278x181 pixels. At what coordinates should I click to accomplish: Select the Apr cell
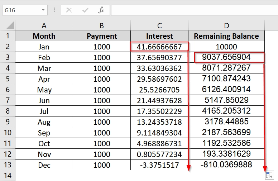tap(44, 79)
